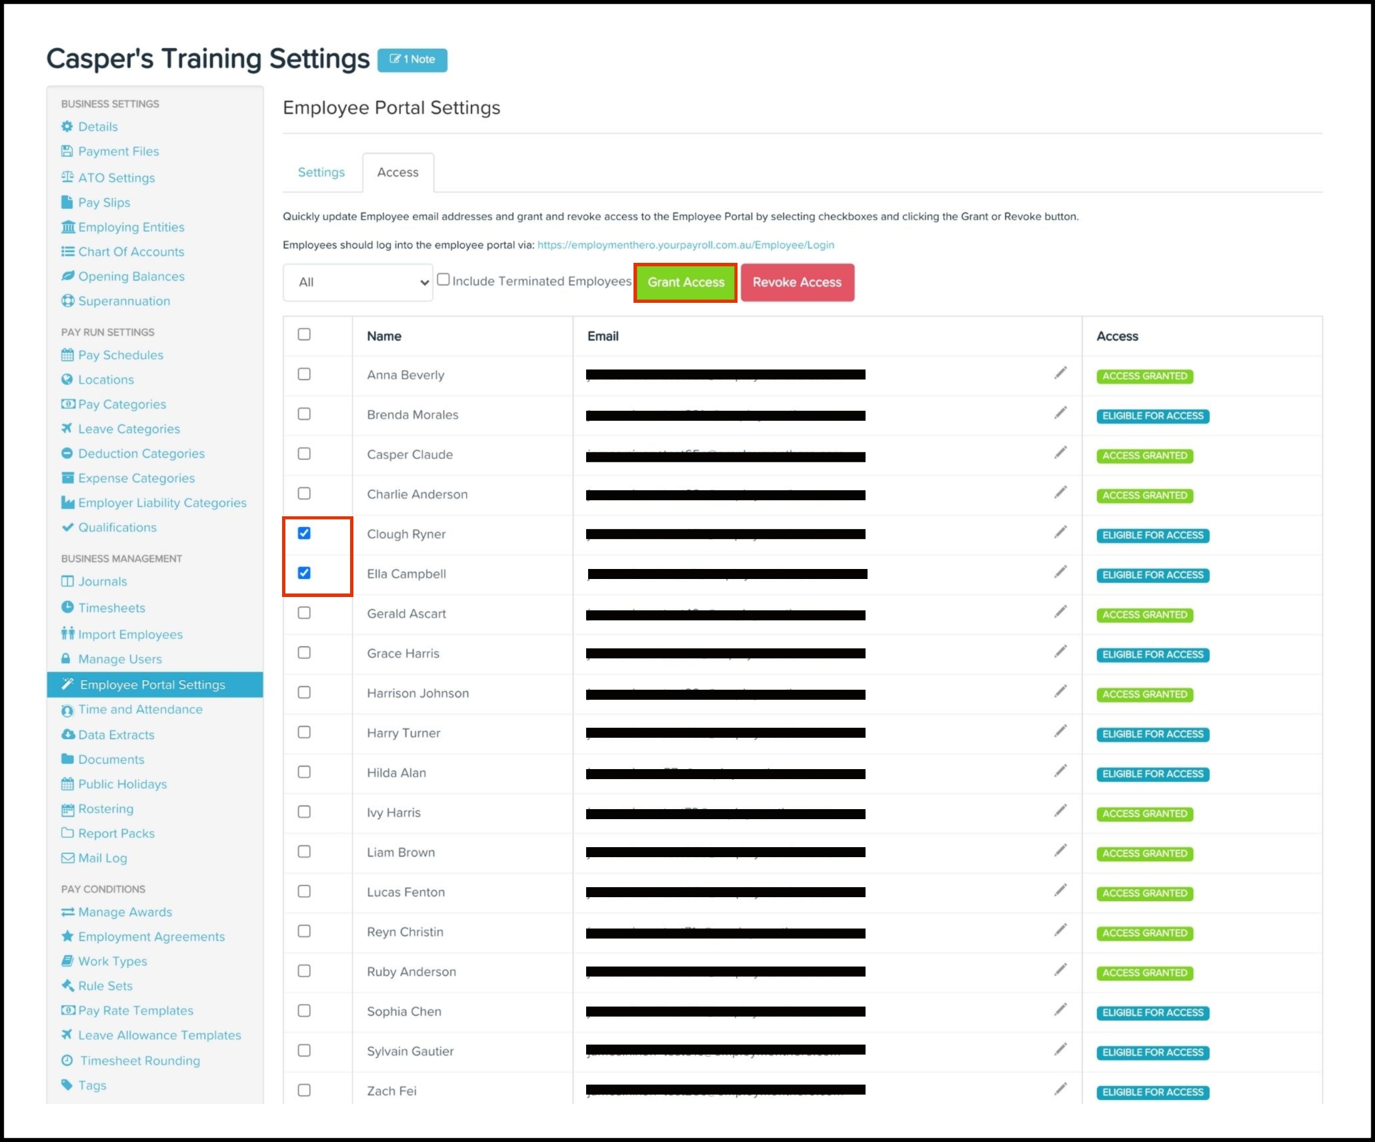Click the Superannuation lifebuoy icon in the sidebar
This screenshot has height=1142, width=1375.
67,301
